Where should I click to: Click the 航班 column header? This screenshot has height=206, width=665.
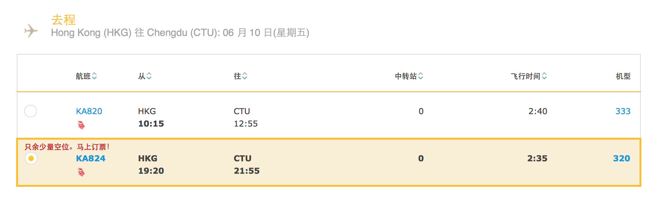point(83,76)
